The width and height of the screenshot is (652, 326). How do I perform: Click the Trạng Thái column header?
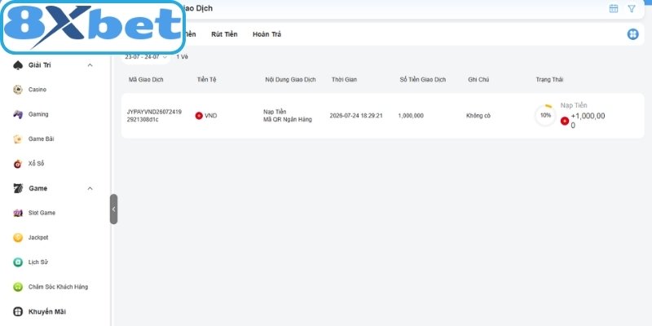(549, 79)
